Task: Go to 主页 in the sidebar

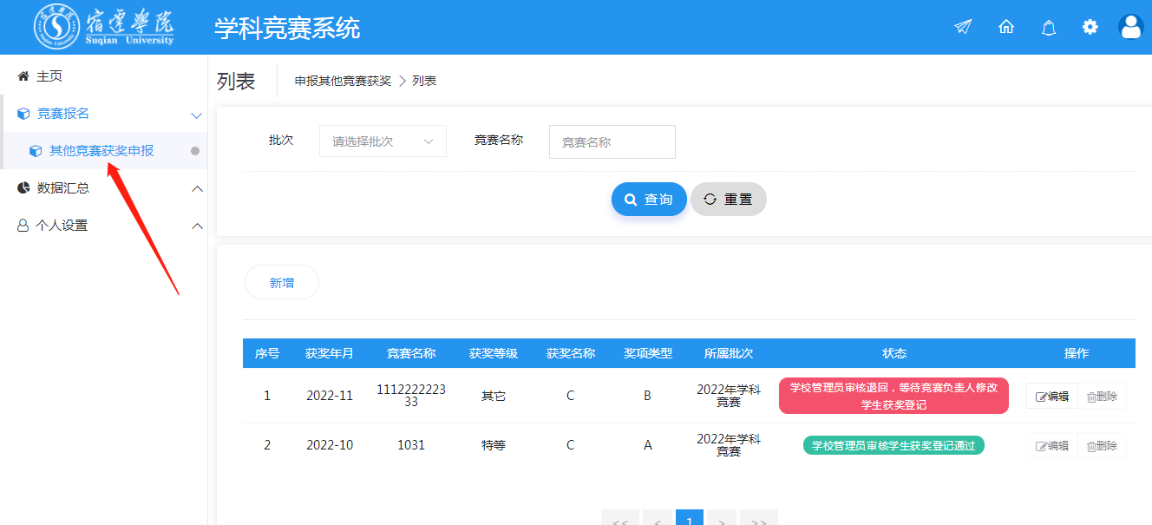Action: pos(49,76)
